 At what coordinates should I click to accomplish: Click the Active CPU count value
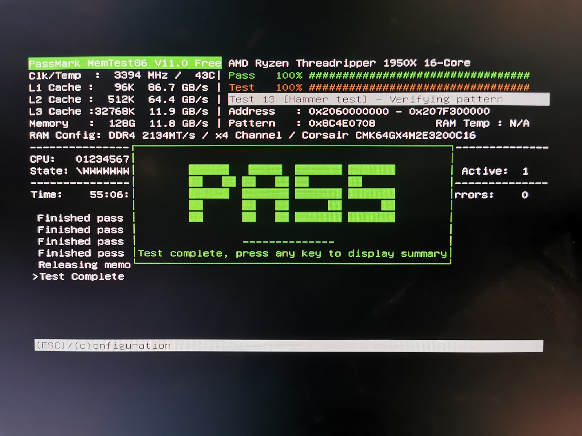tap(525, 171)
